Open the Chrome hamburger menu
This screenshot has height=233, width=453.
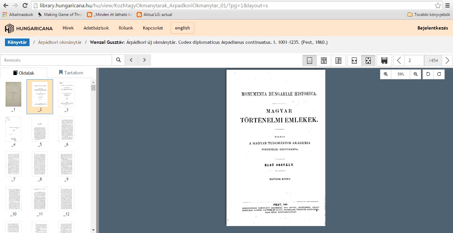447,5
